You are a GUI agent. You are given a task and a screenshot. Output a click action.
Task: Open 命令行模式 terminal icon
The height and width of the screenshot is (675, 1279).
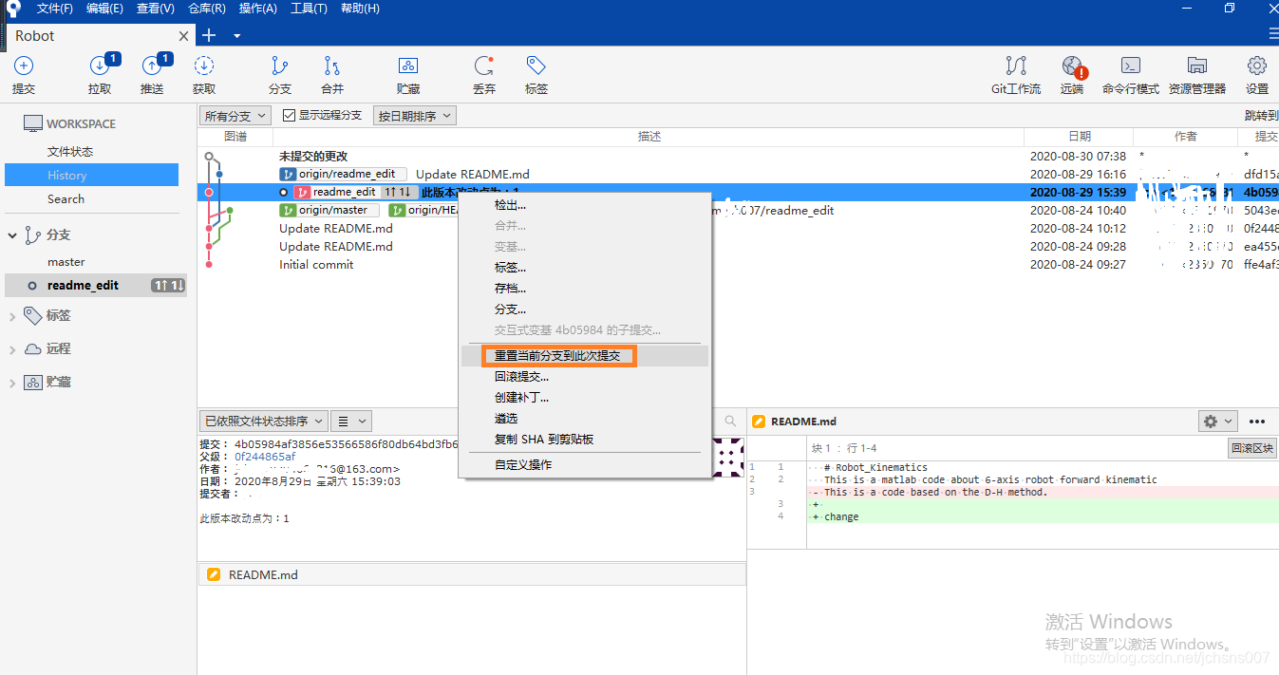click(x=1131, y=66)
